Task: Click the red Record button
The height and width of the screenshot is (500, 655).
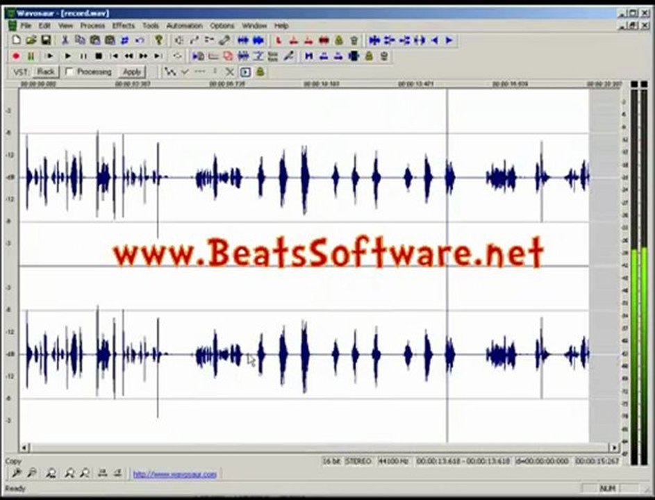Action: coord(16,56)
